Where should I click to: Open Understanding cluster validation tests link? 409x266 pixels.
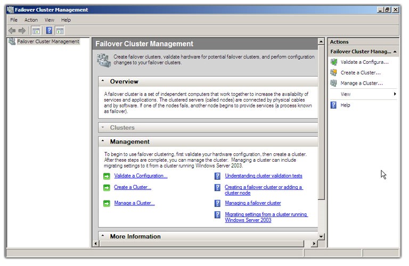click(x=264, y=176)
